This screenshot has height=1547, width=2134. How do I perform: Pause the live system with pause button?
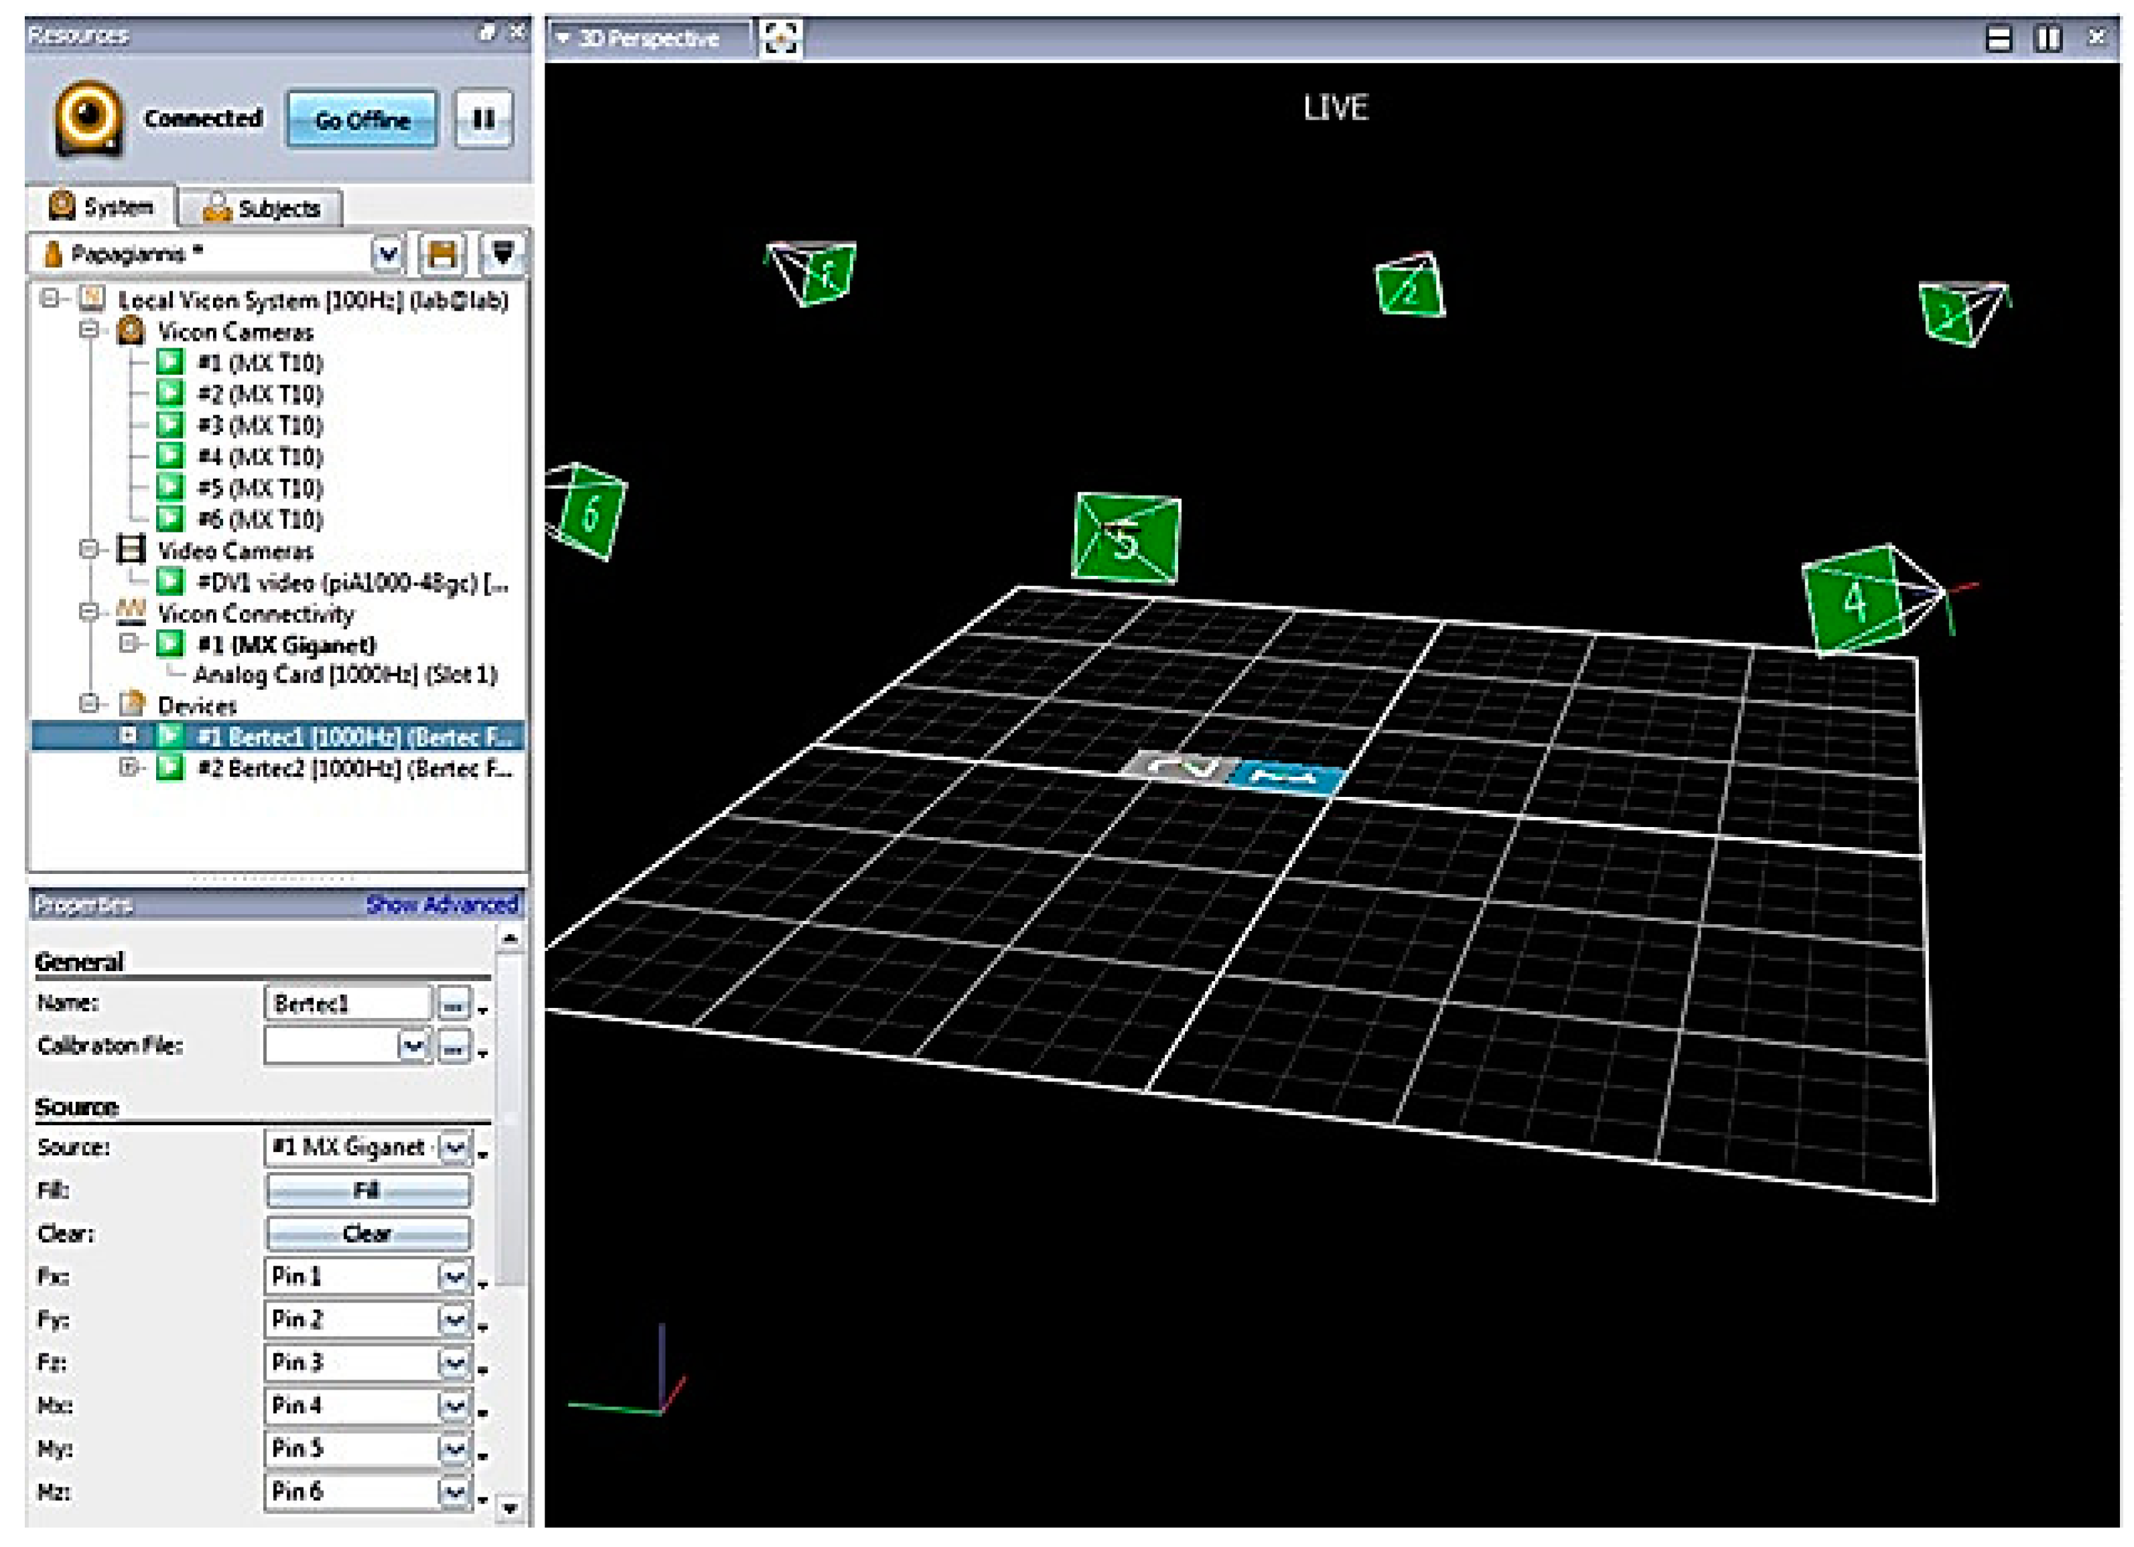[x=484, y=119]
